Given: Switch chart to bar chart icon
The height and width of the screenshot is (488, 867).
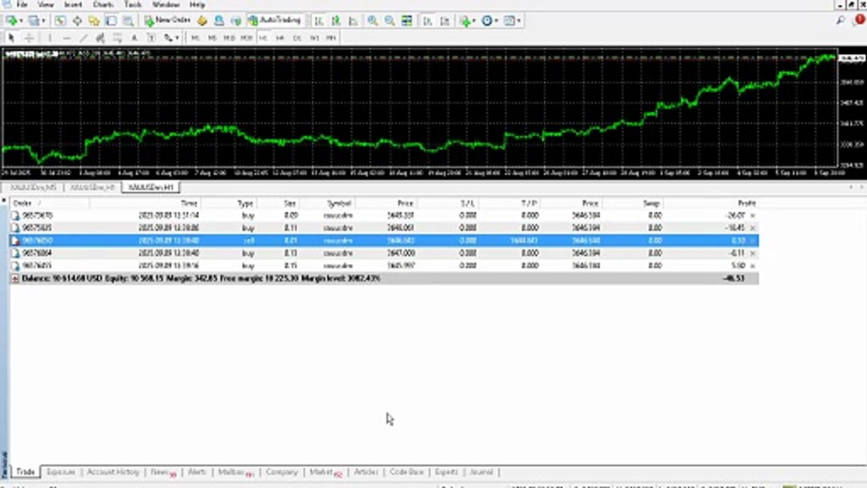Looking at the screenshot, I should coord(318,21).
